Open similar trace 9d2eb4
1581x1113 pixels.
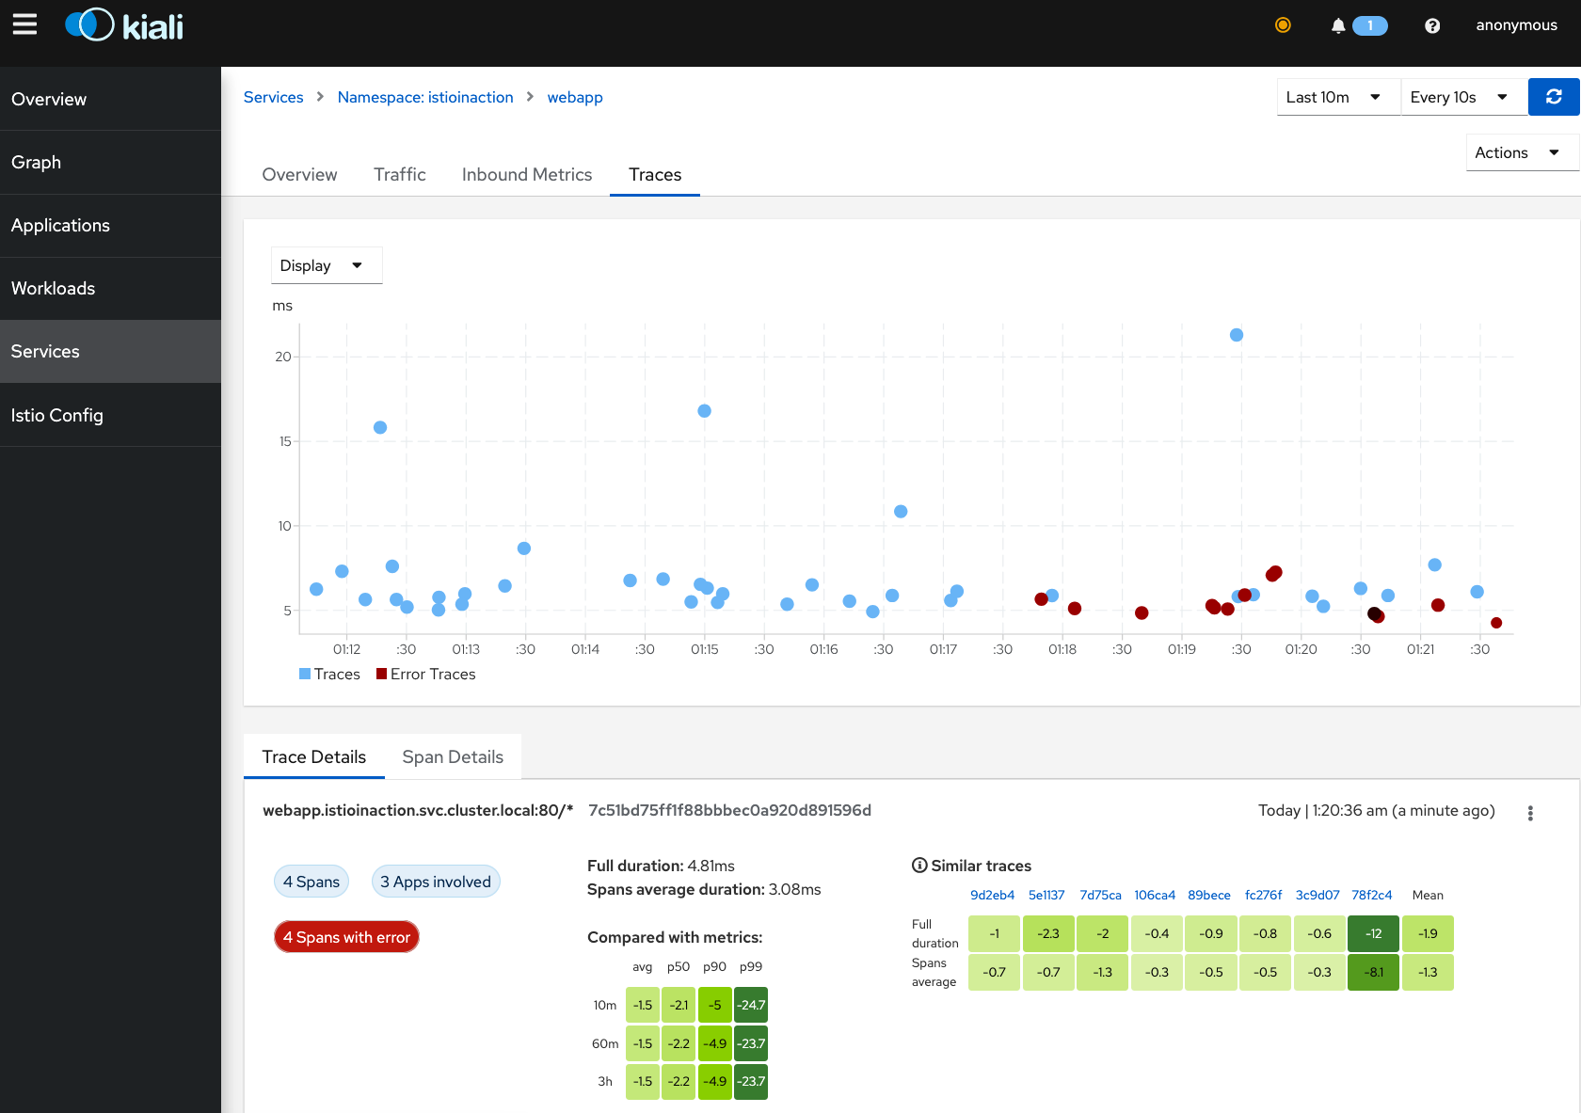click(993, 895)
